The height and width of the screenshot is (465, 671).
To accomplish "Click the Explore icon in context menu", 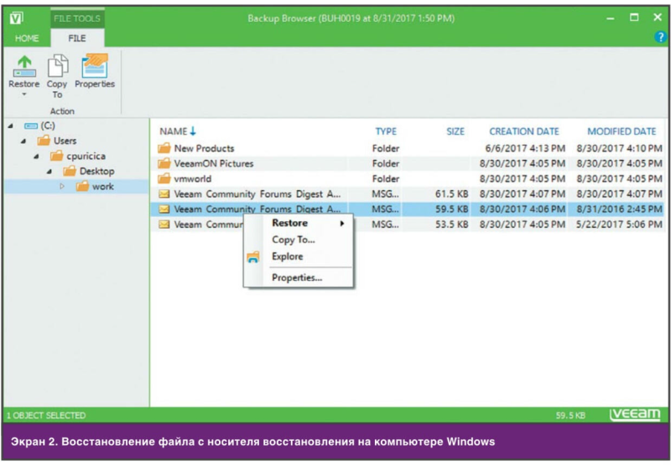I will coord(253,257).
